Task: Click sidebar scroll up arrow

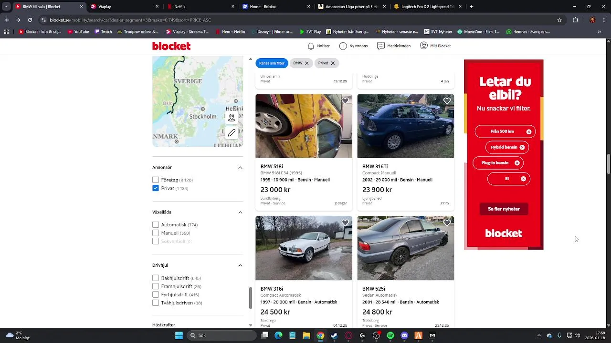Action: point(251,59)
